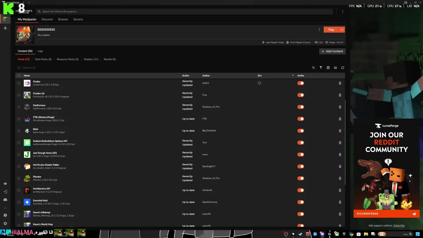Turn off FastFurnace active toggle
423x238 pixels.
(x=300, y=107)
